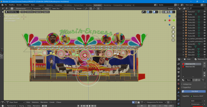Click the zoom viewport magnifier icon
The height and width of the screenshot is (107, 207).
[173, 28]
